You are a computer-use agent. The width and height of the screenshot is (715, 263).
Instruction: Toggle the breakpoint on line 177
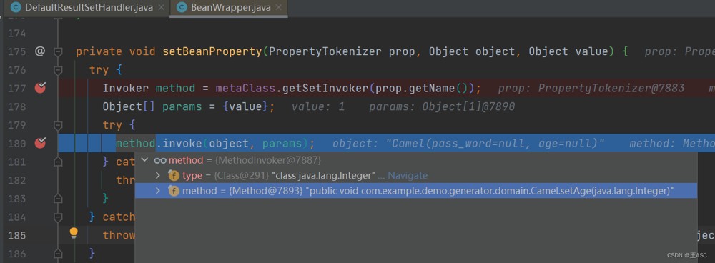(41, 87)
